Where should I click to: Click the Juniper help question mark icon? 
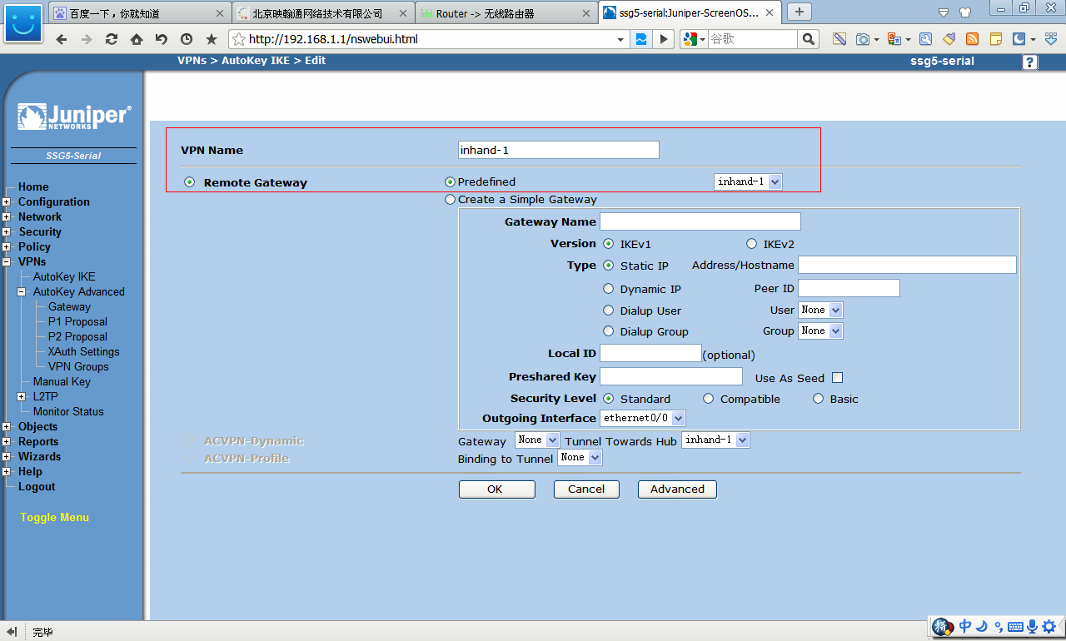click(1030, 62)
